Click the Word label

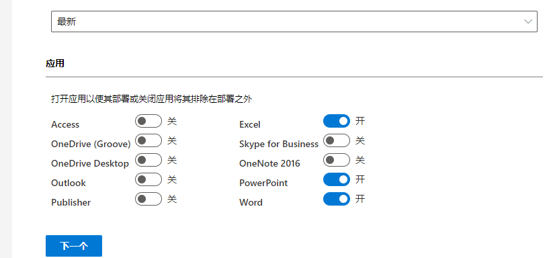(251, 202)
